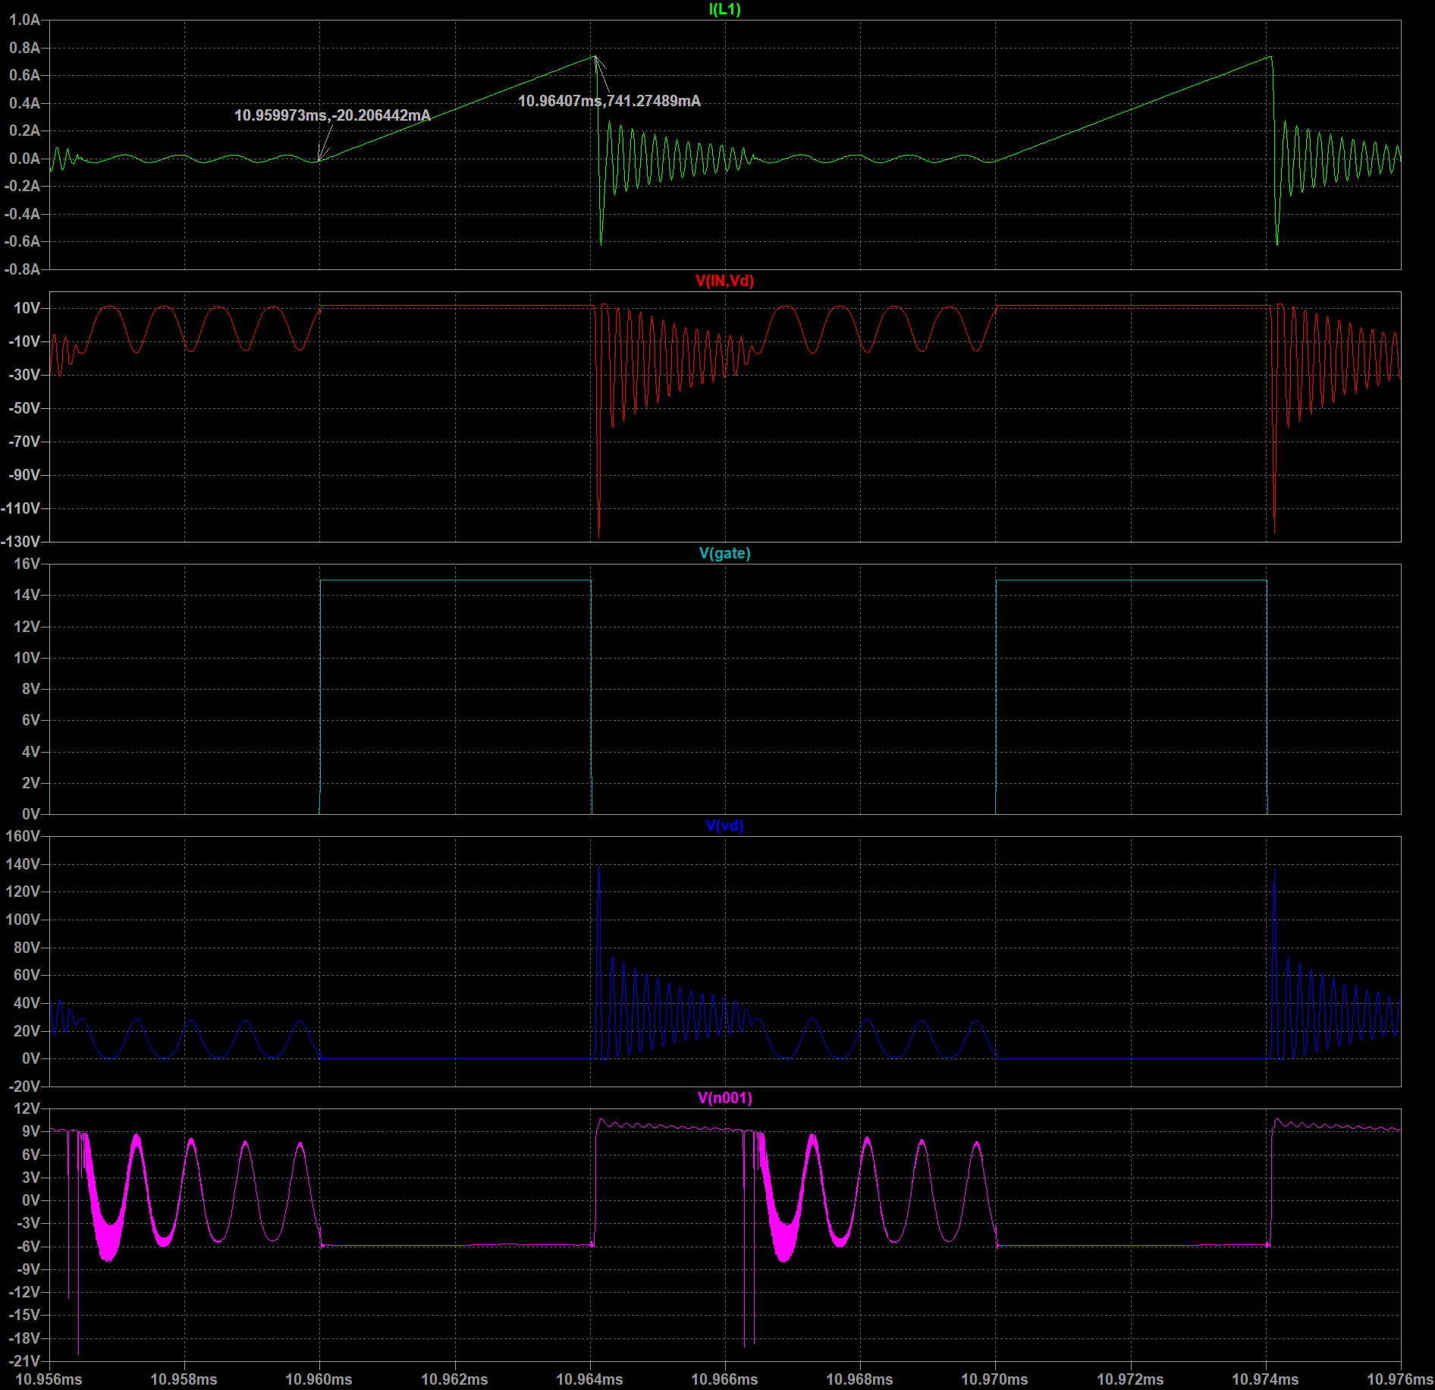Image resolution: width=1435 pixels, height=1390 pixels.
Task: Click the 10.970ms time axis label
Action: point(994,1379)
